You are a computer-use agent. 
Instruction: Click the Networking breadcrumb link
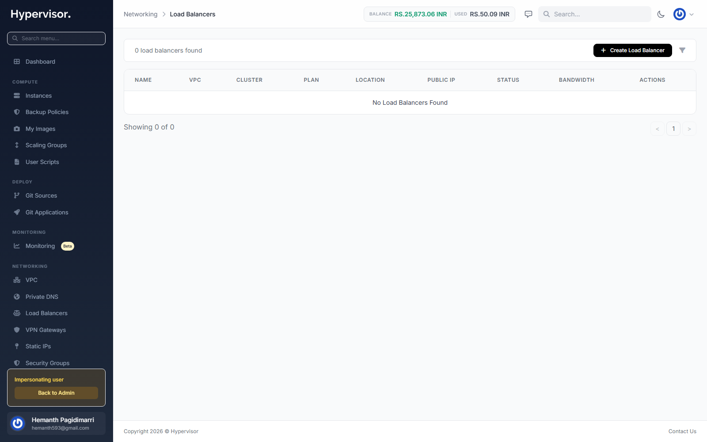coord(141,14)
